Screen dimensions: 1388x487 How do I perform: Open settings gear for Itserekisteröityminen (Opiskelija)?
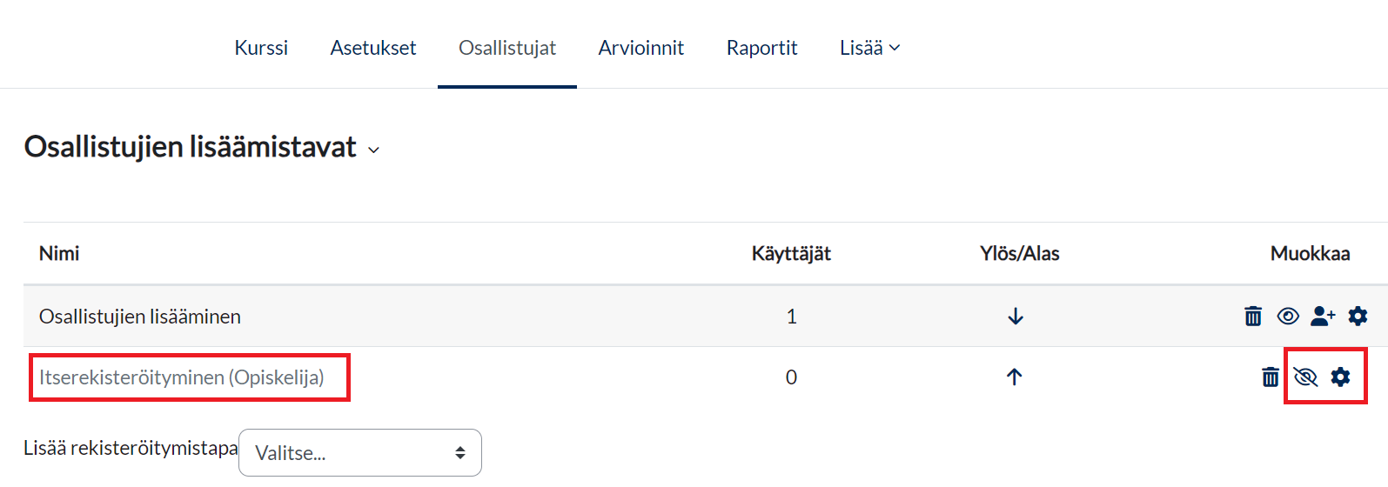(1340, 377)
